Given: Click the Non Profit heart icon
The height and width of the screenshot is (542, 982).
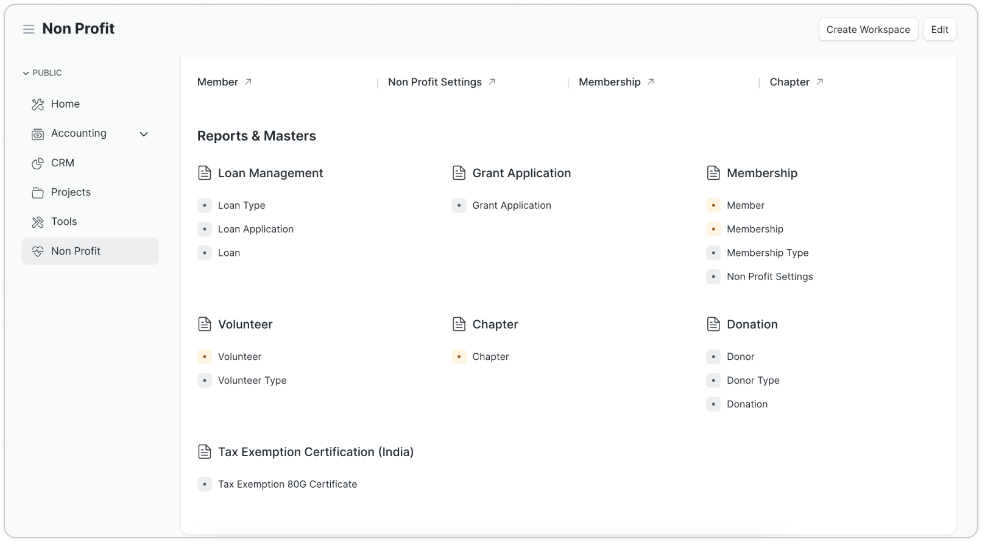Looking at the screenshot, I should click(38, 252).
